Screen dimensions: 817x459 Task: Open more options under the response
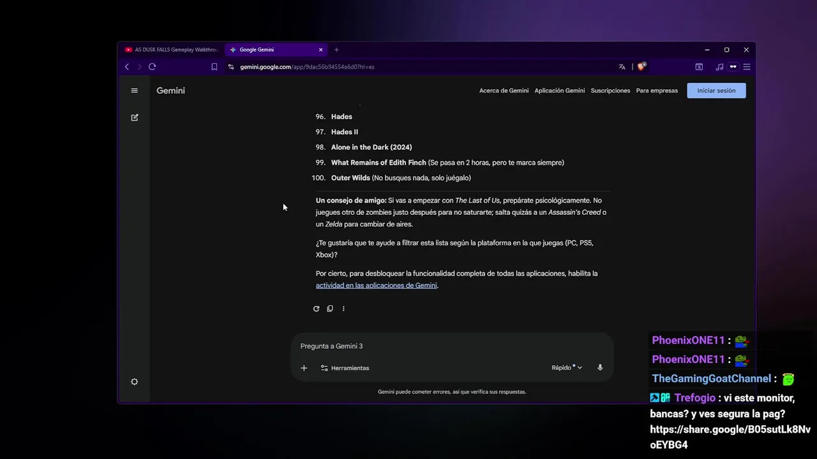pos(343,309)
